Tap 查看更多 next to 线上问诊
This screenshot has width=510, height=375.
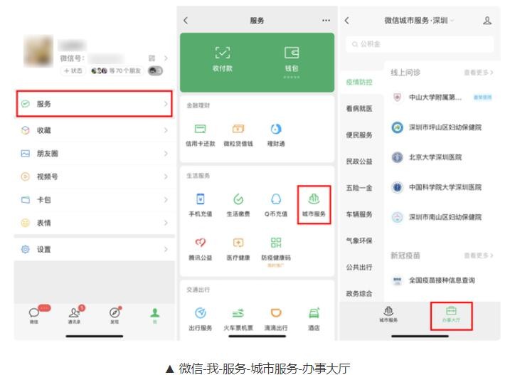[x=478, y=73]
